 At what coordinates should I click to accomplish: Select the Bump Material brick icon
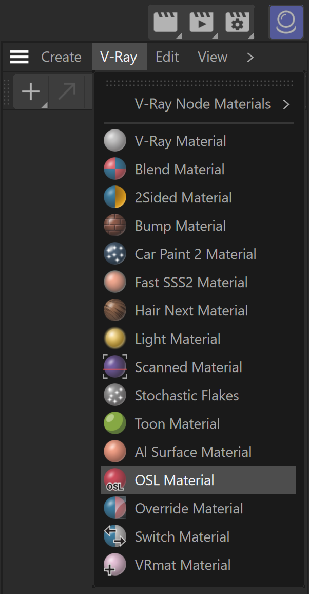pos(115,226)
